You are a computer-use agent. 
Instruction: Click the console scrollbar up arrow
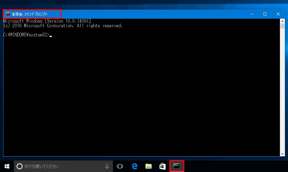tap(282, 21)
